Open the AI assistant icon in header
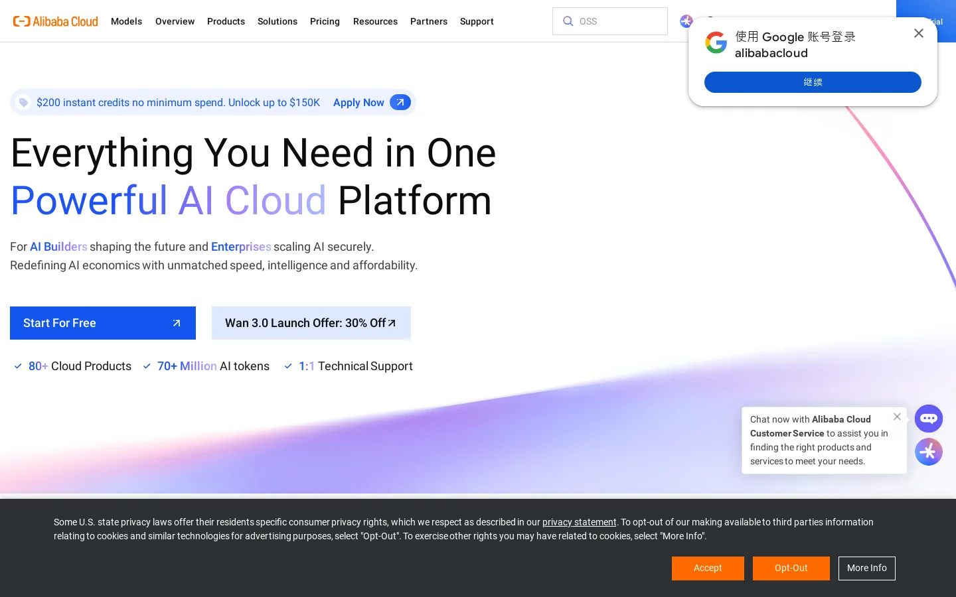Image resolution: width=956 pixels, height=597 pixels. pos(686,21)
